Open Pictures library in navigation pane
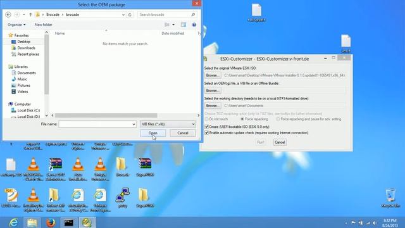This screenshot has height=228, width=405. [x=24, y=85]
